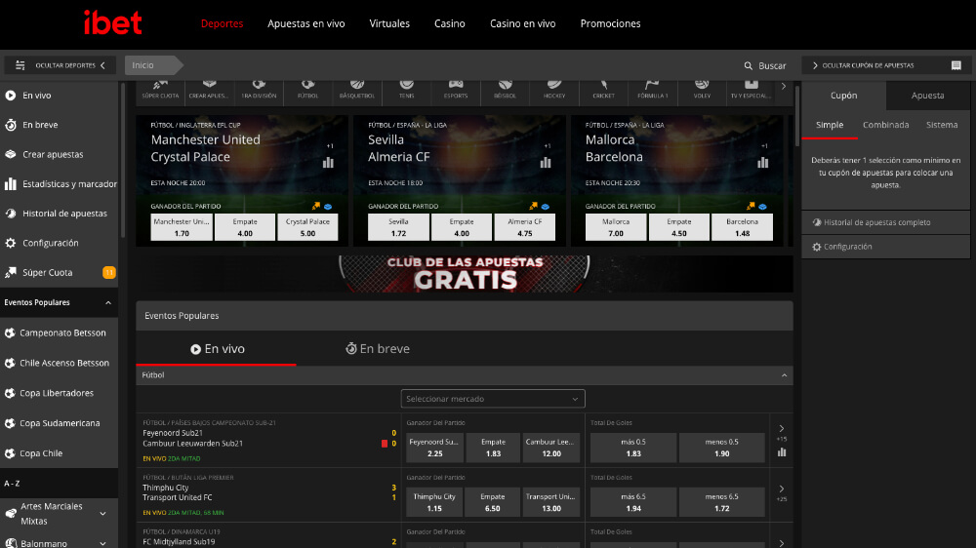This screenshot has width=976, height=548.
Task: Collapse the Eventos Populares sidebar section
Action: pos(108,303)
